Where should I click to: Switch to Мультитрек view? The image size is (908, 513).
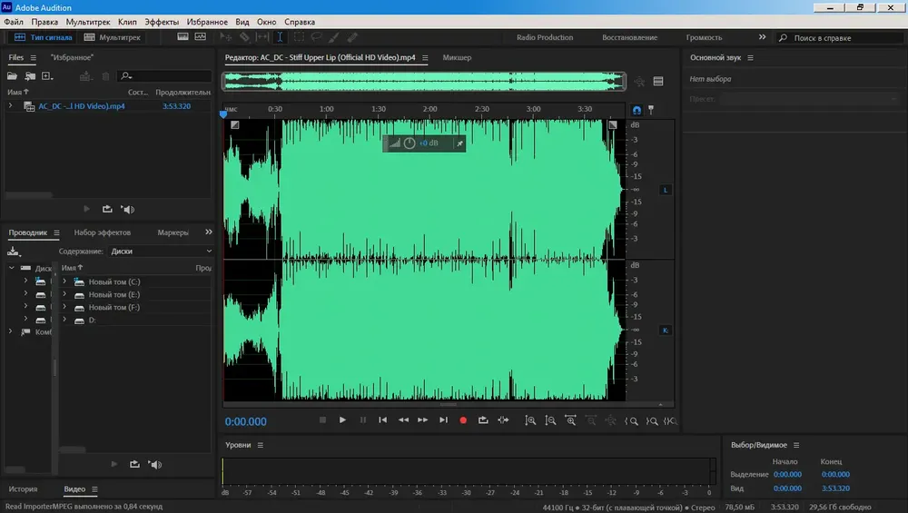tap(113, 37)
